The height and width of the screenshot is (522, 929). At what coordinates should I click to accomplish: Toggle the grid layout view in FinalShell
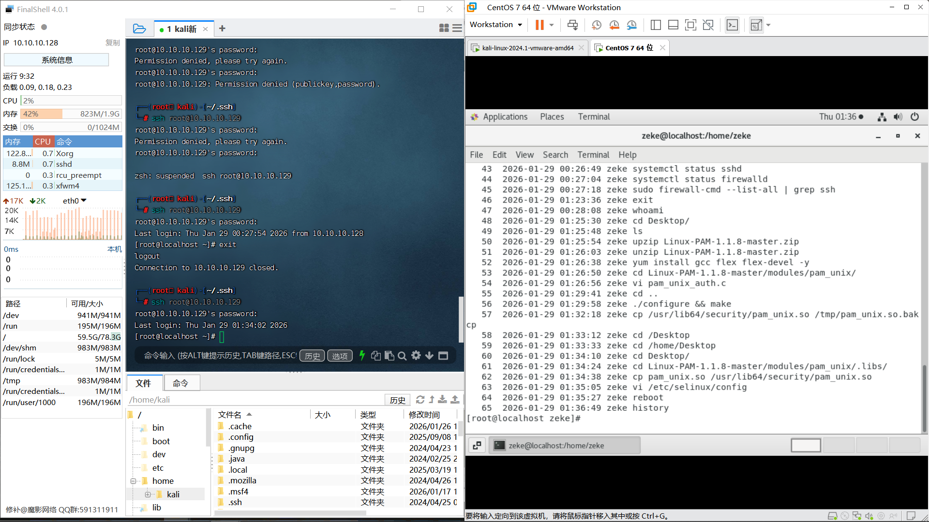click(444, 29)
